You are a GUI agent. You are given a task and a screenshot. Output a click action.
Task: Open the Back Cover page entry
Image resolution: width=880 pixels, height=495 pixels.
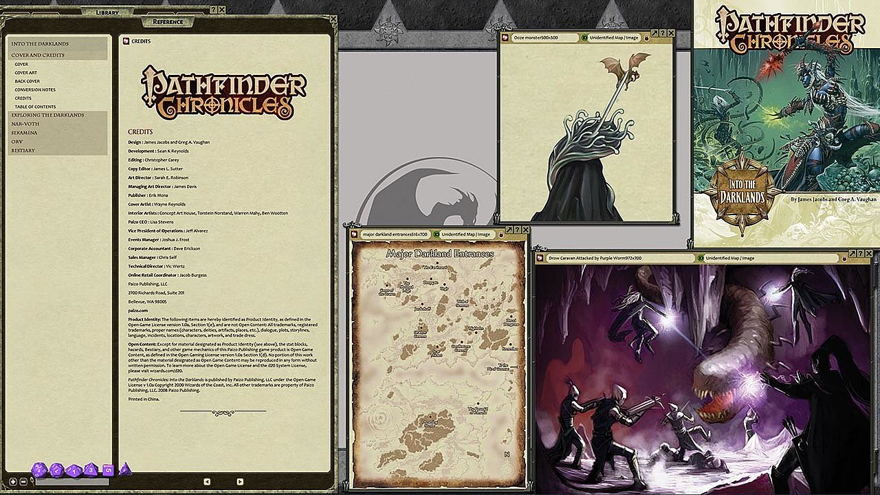point(27,81)
